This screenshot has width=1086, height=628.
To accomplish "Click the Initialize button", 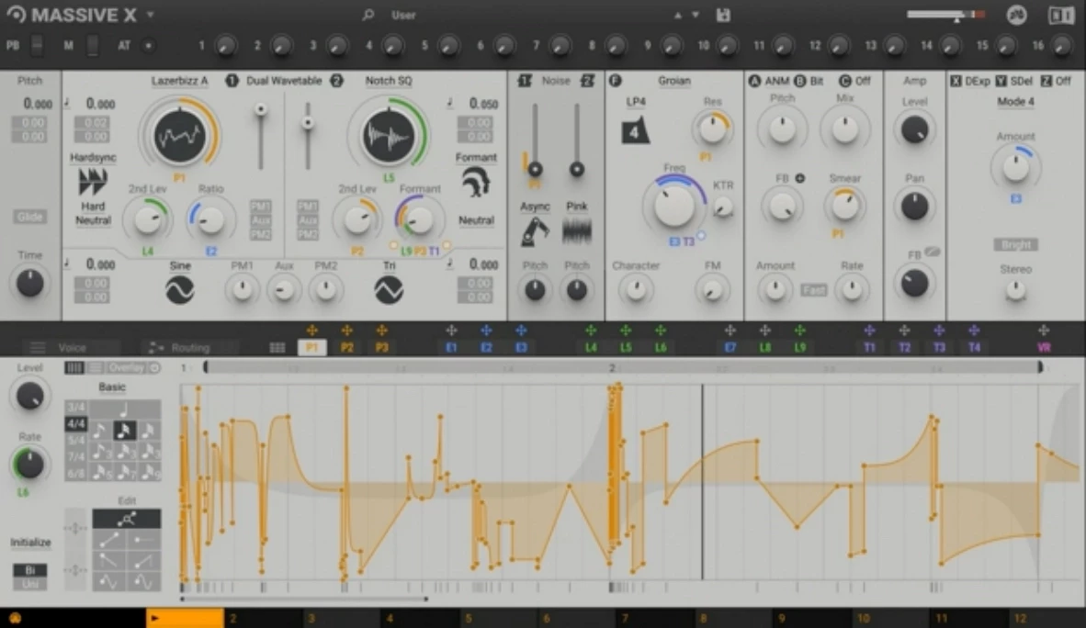I will pos(29,542).
